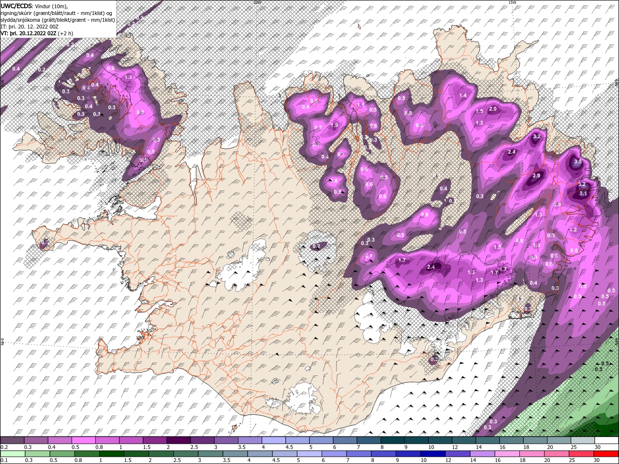Select the 2.9 precipitation value on the map
619x464 pixels.
536,175
